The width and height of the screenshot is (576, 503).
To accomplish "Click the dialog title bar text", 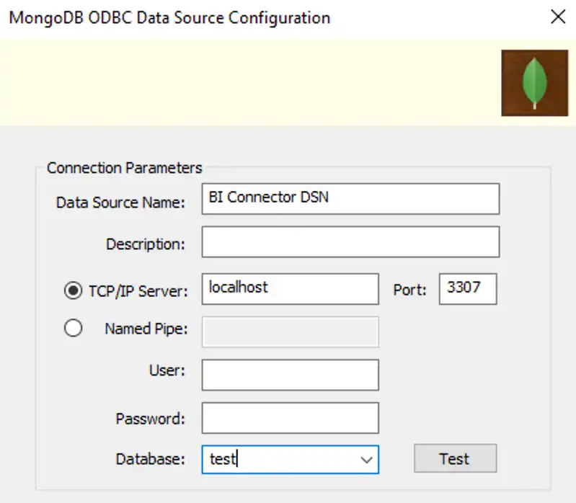I will pyautogui.click(x=169, y=18).
